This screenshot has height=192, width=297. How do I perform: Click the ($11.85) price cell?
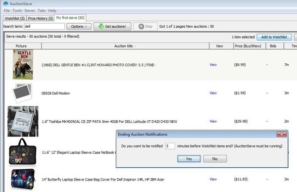coord(241,179)
